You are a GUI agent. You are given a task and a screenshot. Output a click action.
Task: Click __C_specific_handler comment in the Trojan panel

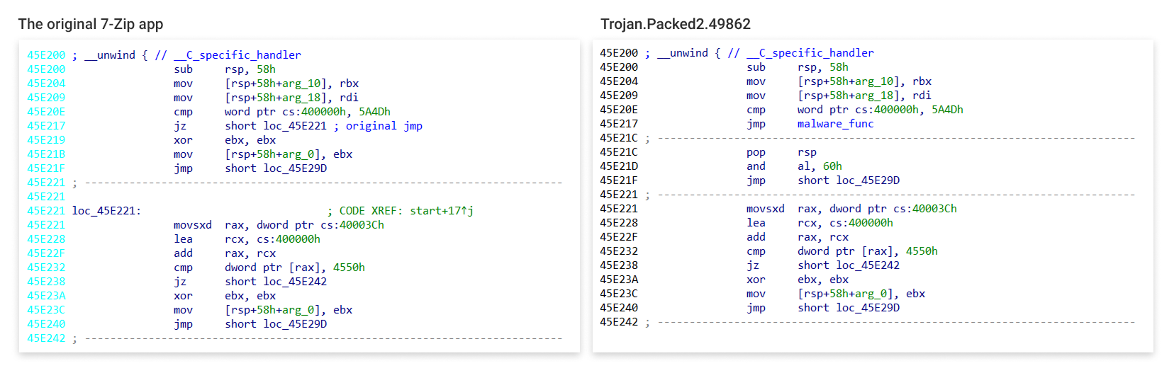pos(810,53)
